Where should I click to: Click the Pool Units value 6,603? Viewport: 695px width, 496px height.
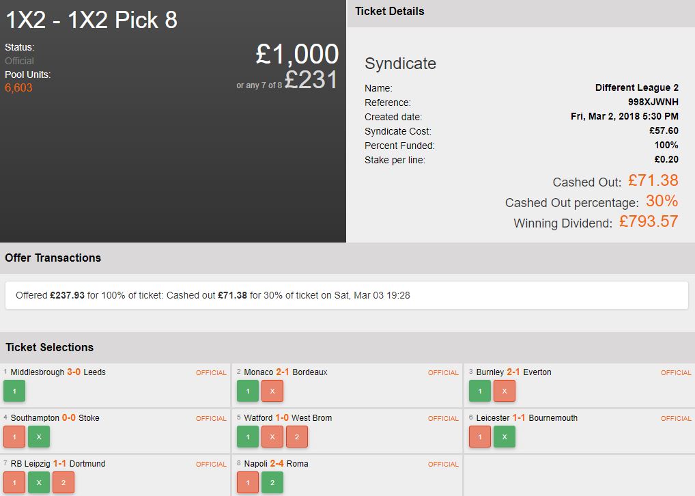coord(18,88)
